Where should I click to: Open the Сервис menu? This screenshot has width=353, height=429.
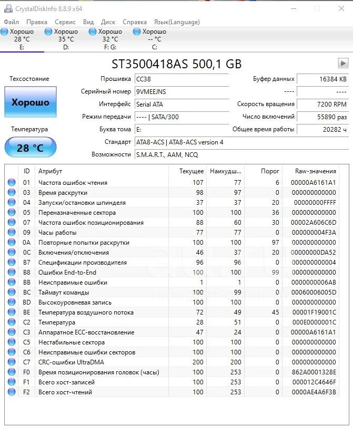point(65,22)
